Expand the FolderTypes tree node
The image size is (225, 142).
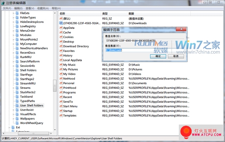click(x=13, y=18)
